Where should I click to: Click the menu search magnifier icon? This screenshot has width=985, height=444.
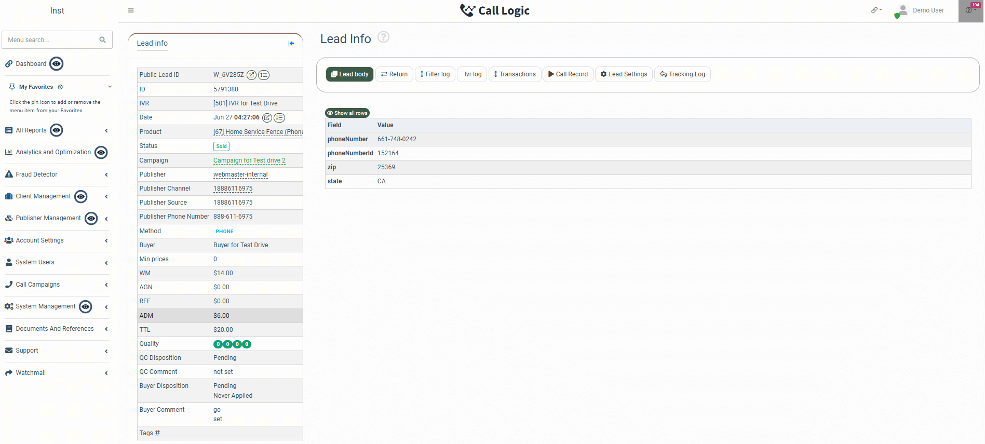tap(102, 40)
